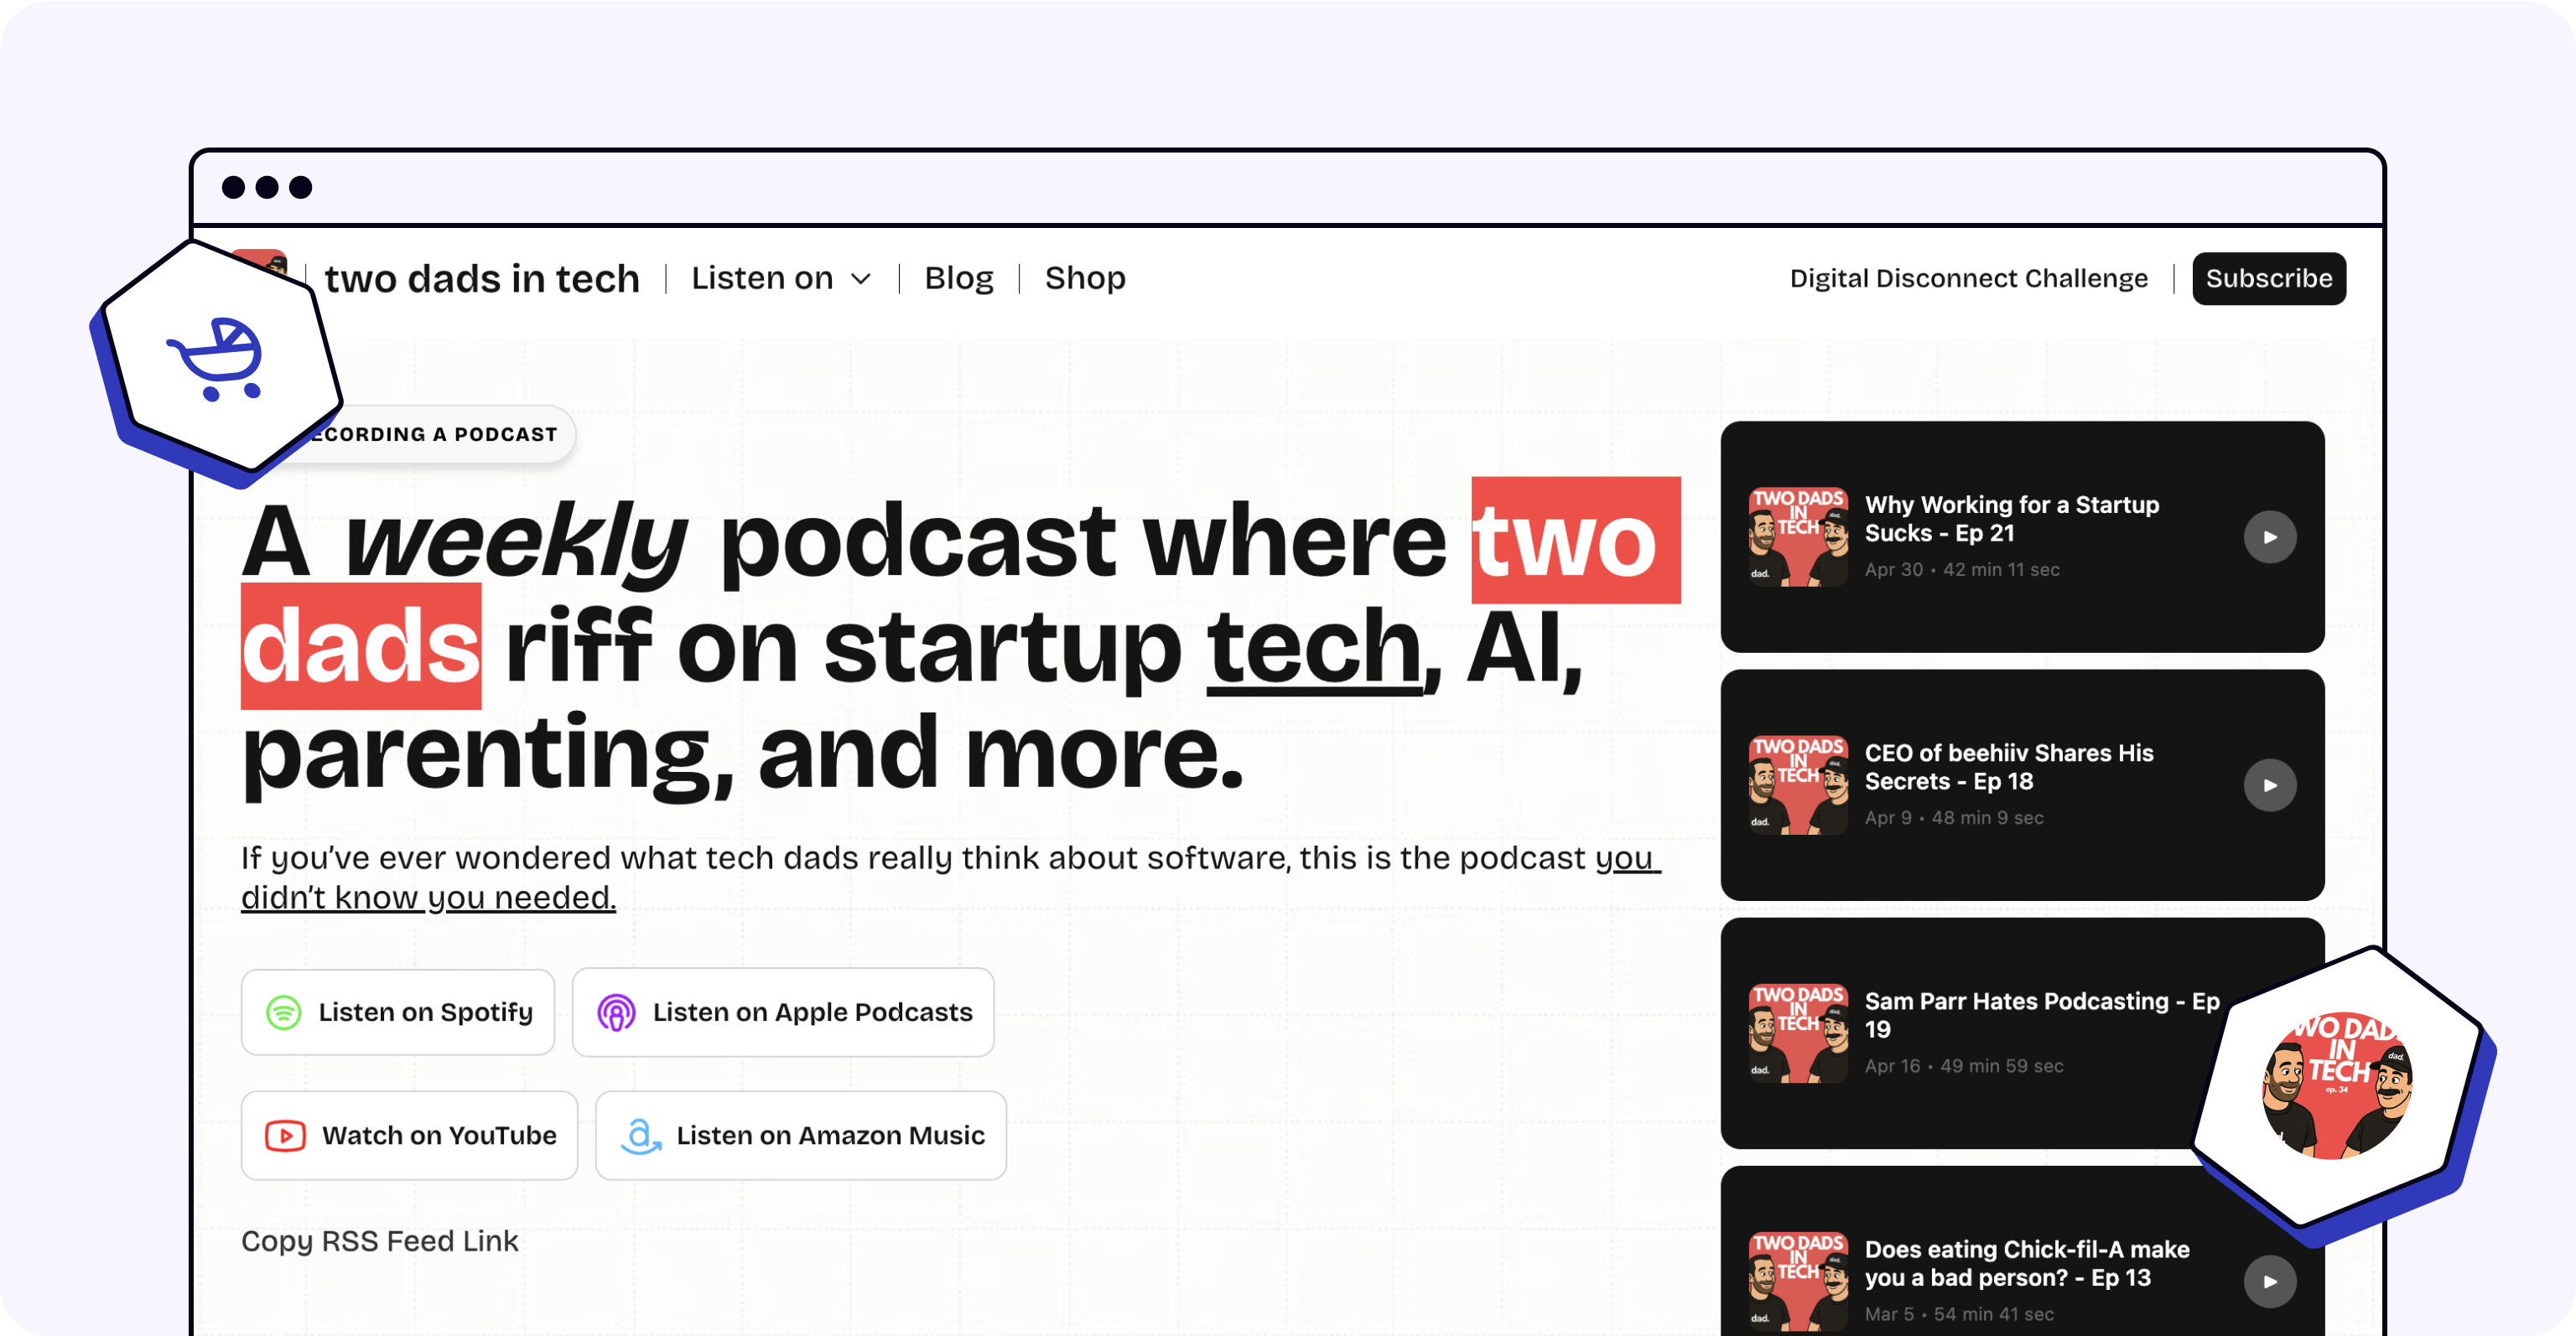Click Apr 9 48 min 9 sec text
Viewport: 2576px width, 1336px height.
(1953, 817)
